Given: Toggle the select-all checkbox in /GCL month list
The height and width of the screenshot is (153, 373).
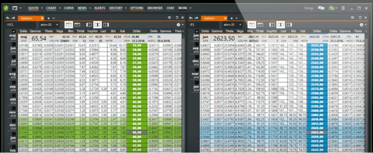Looking at the screenshot, I should coord(14,31).
